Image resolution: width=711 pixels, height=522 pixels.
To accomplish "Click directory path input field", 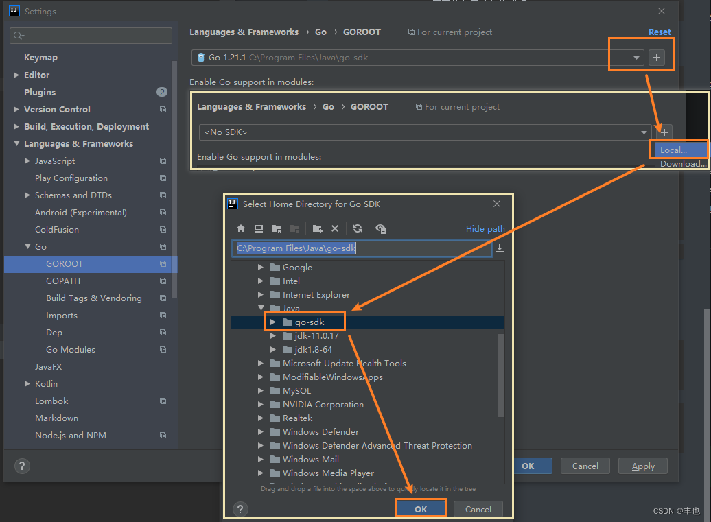I will [x=362, y=248].
